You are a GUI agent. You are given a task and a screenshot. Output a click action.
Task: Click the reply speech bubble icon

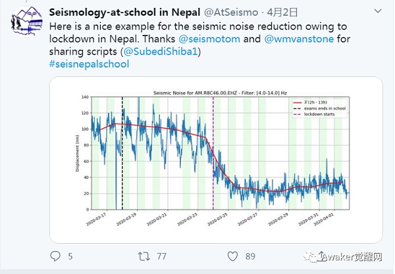[x=55, y=256]
